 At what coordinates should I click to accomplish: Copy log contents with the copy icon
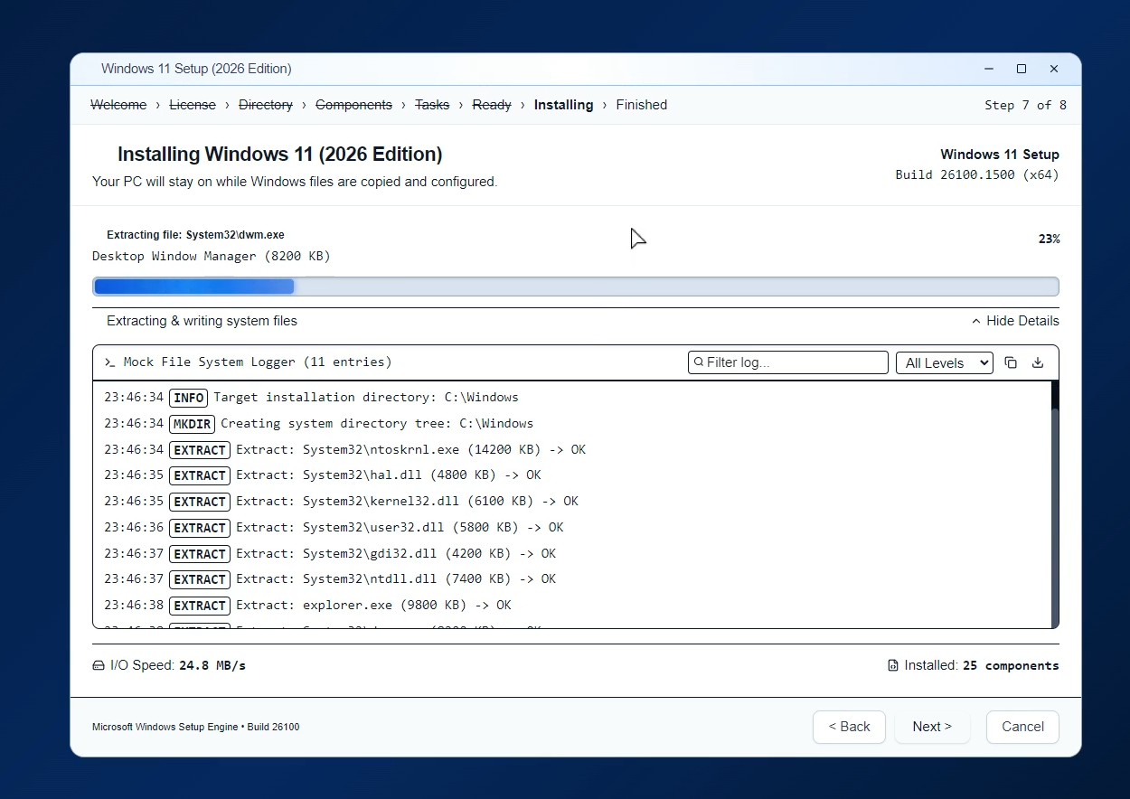[x=1011, y=362]
